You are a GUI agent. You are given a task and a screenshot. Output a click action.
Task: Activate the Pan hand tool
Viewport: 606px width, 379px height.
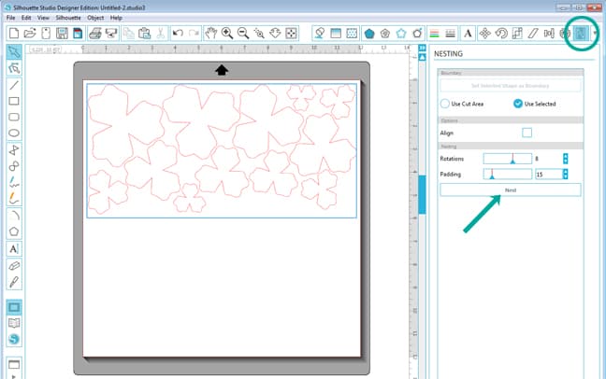[x=211, y=34]
